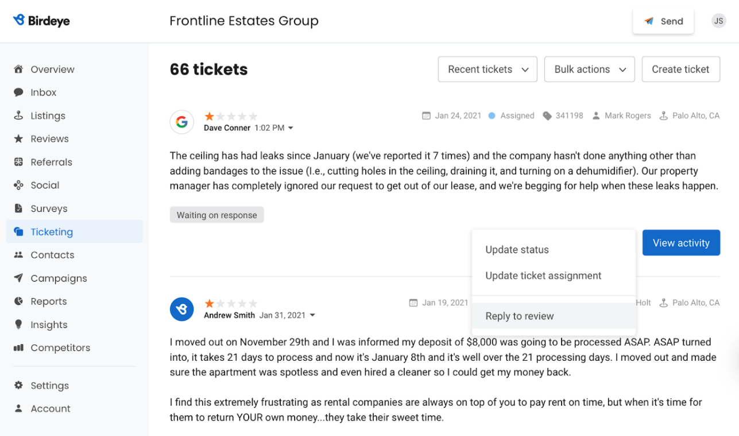The width and height of the screenshot is (739, 436).
Task: Select Update status in the menu
Action: click(x=517, y=250)
